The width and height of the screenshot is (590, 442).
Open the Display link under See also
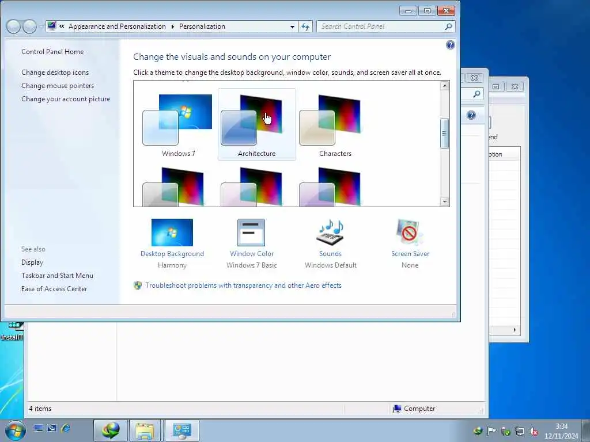tap(32, 262)
